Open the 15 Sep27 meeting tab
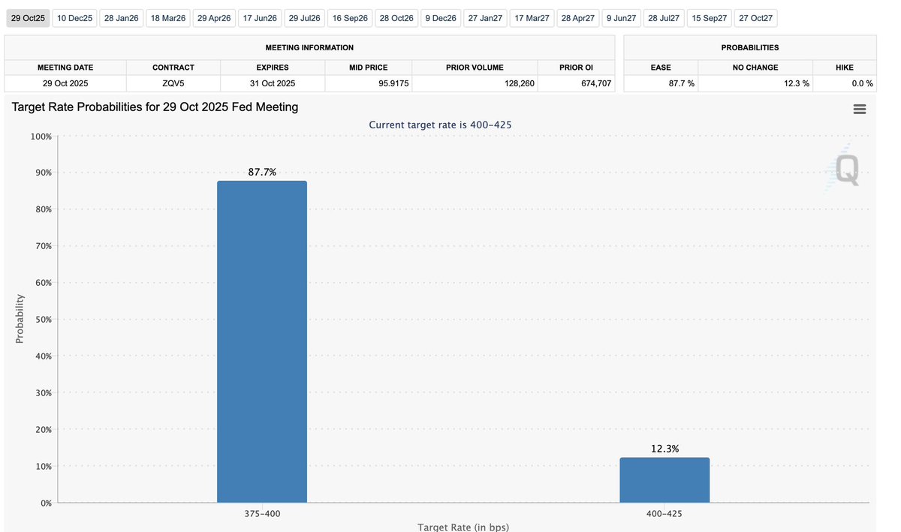Image resolution: width=901 pixels, height=532 pixels. 709,18
